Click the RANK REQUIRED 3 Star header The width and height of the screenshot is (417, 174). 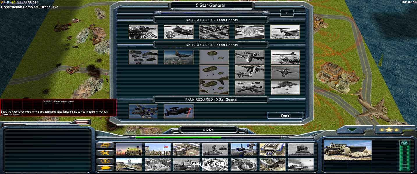pyautogui.click(x=212, y=45)
